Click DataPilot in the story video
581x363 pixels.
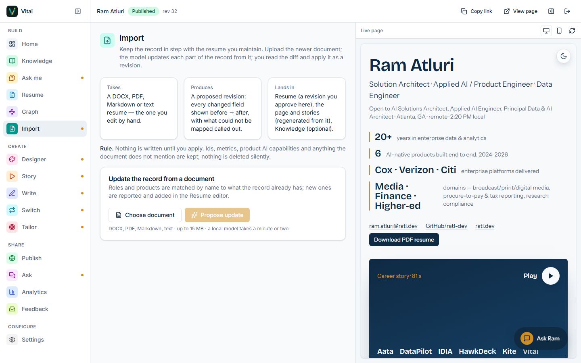[x=416, y=351]
